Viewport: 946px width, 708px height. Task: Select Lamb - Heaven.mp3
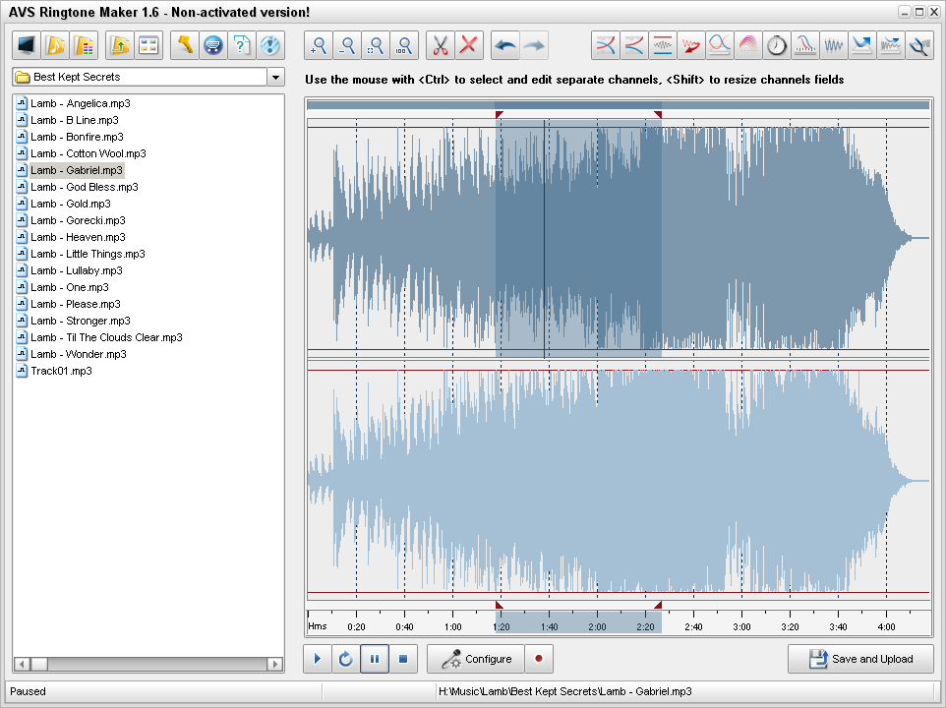[x=78, y=237]
